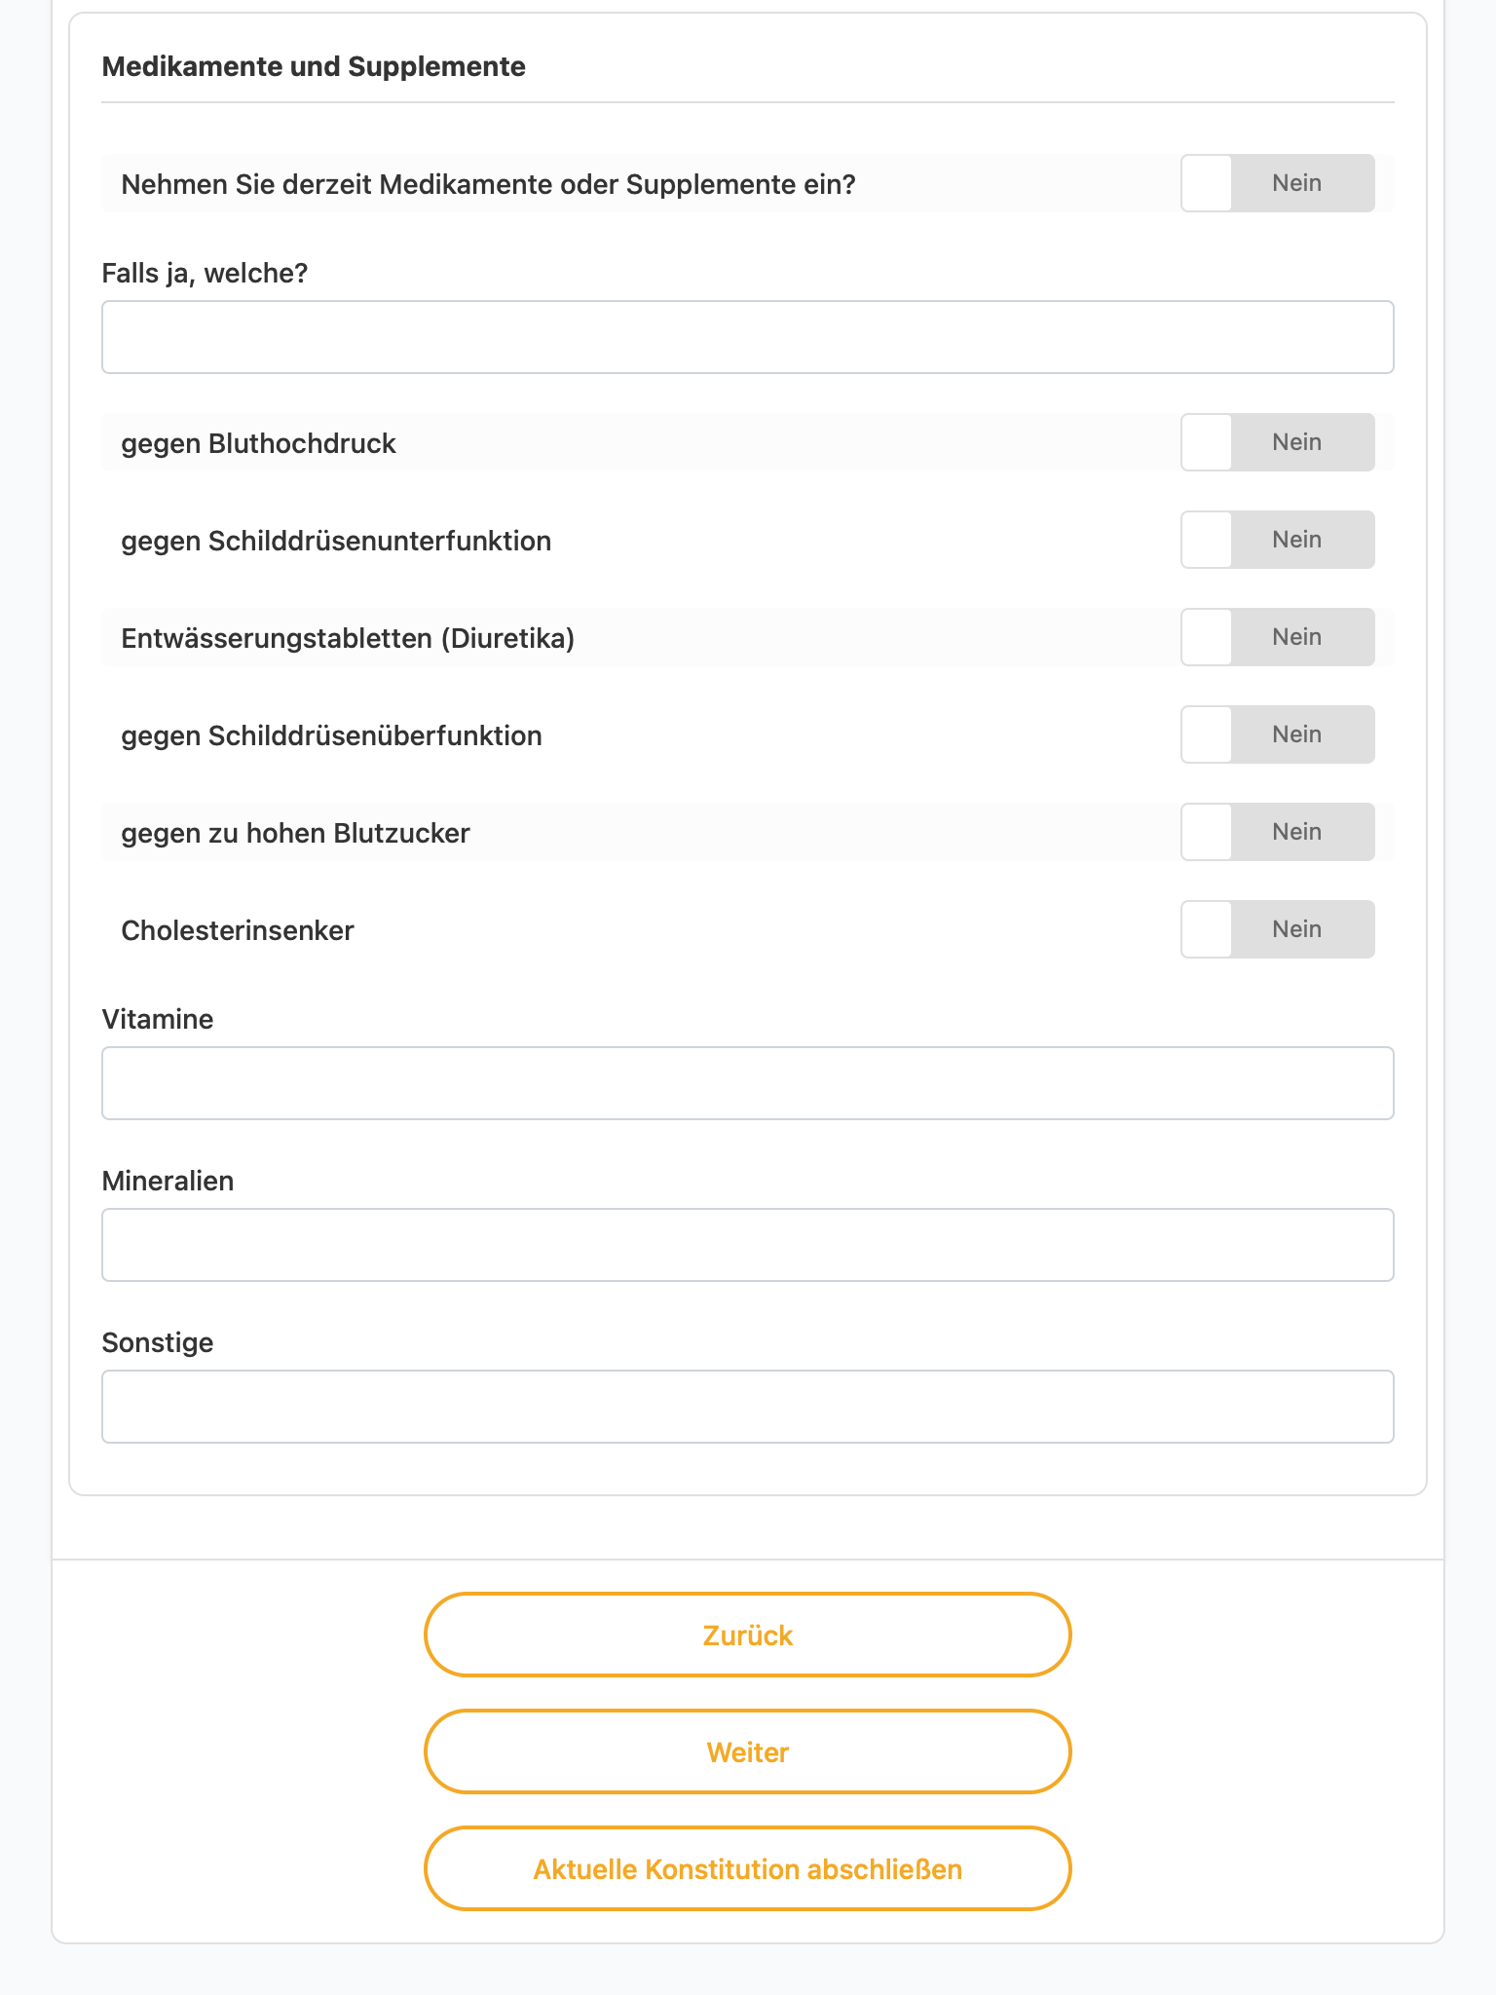
Task: Click into the Vitamine input field
Action: pyautogui.click(x=748, y=1083)
